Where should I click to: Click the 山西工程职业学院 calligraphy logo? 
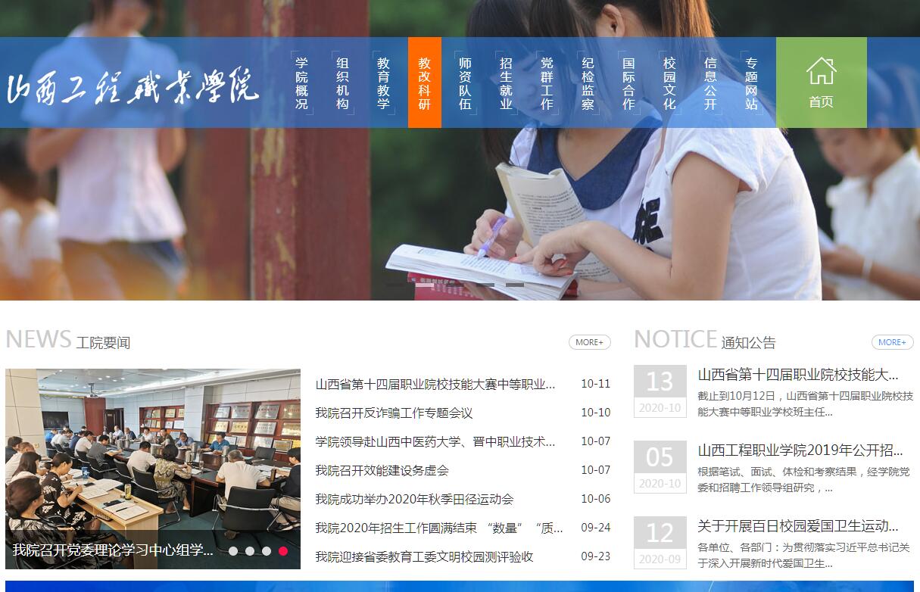tap(133, 86)
